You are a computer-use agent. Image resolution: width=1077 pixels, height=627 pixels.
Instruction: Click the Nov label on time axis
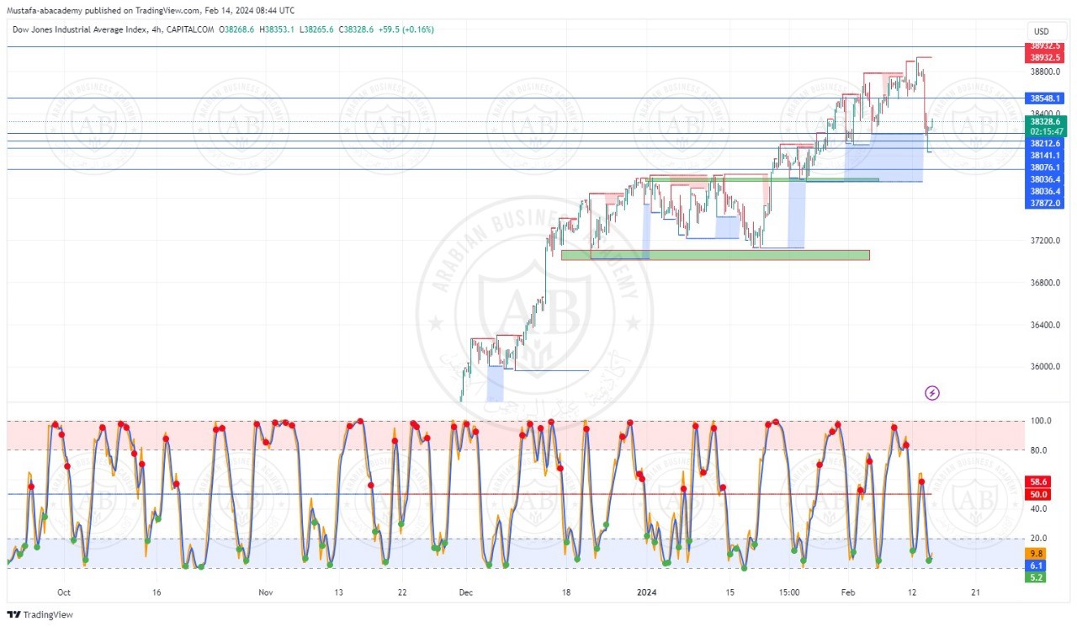pyautogui.click(x=266, y=592)
